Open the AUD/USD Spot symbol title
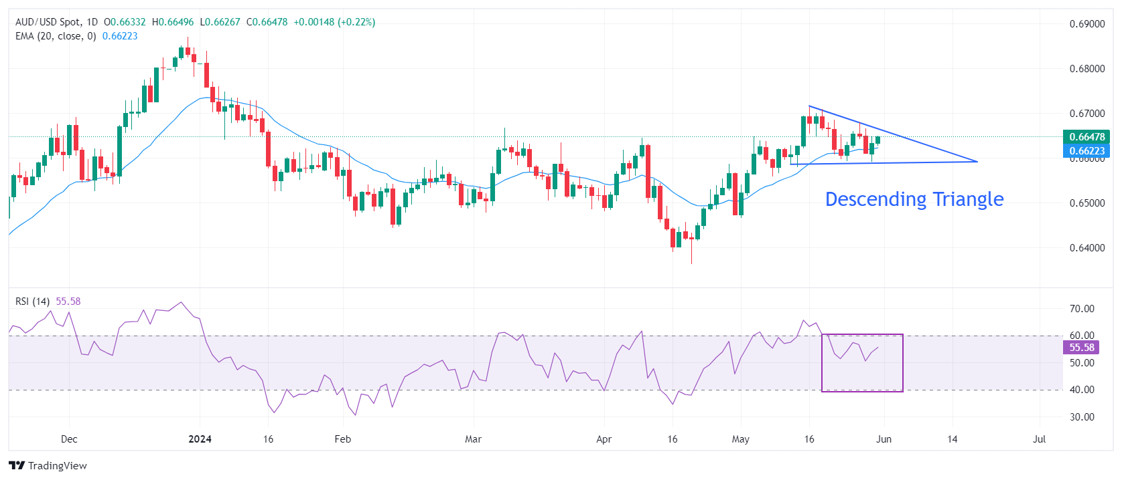1122x480 pixels. tap(48, 22)
